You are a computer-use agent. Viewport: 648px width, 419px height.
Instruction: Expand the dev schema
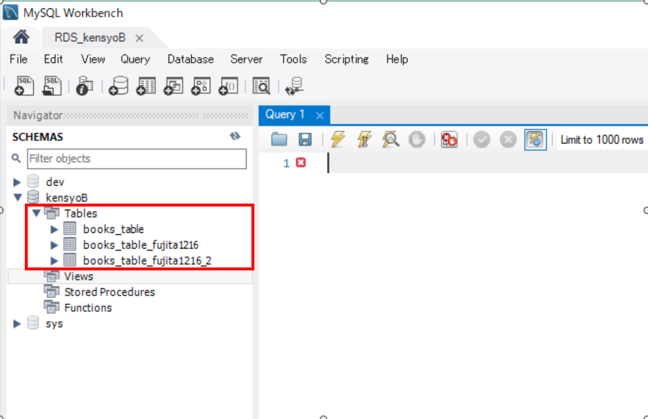pyautogui.click(x=17, y=182)
